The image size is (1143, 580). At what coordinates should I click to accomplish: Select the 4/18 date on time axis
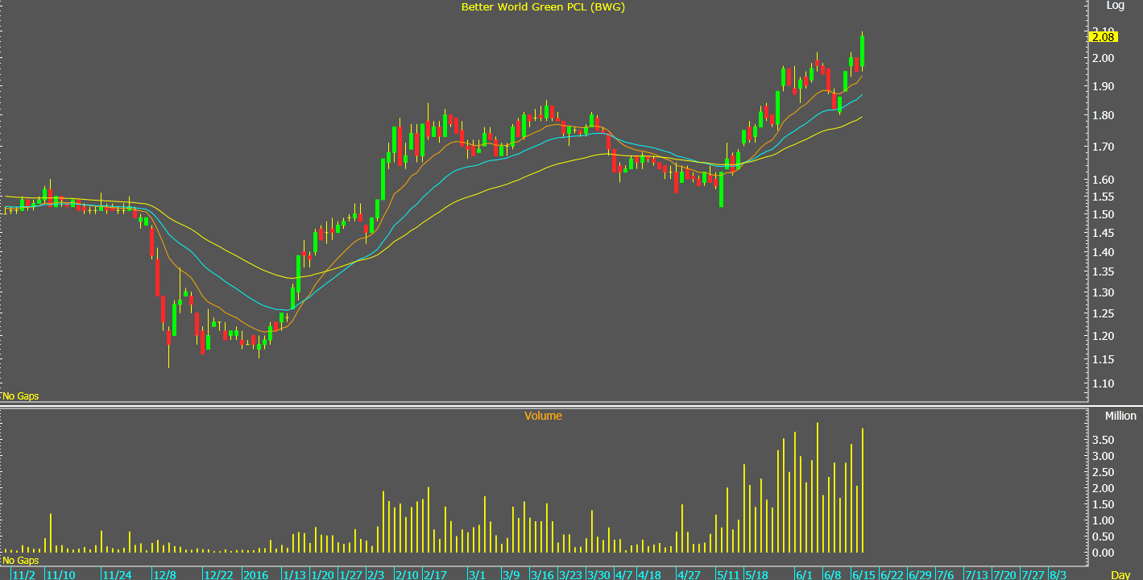tap(650, 574)
